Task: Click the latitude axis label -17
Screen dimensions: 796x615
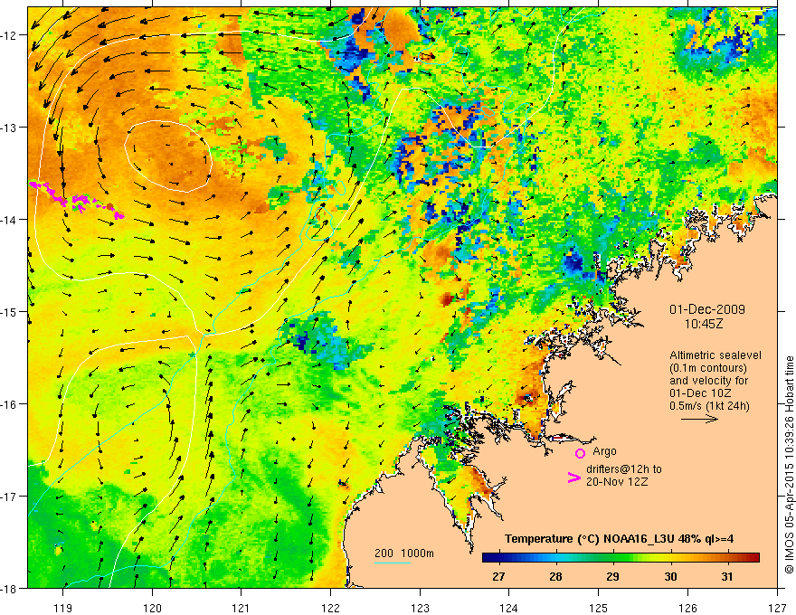Action: click(x=10, y=497)
